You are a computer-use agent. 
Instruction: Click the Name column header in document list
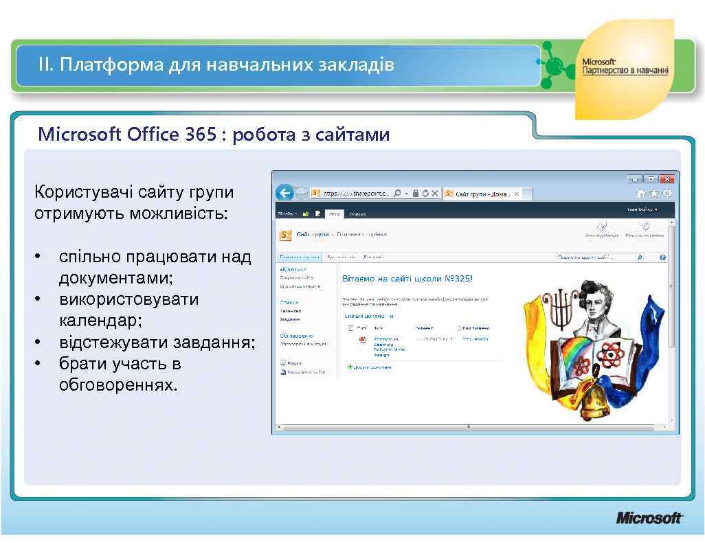click(x=379, y=328)
